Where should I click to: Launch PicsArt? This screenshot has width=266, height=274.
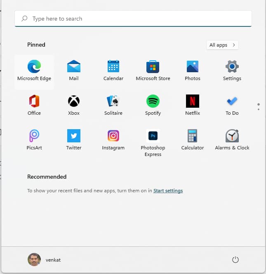(34, 140)
